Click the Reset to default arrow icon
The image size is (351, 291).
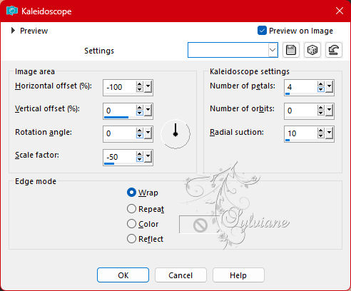334,50
